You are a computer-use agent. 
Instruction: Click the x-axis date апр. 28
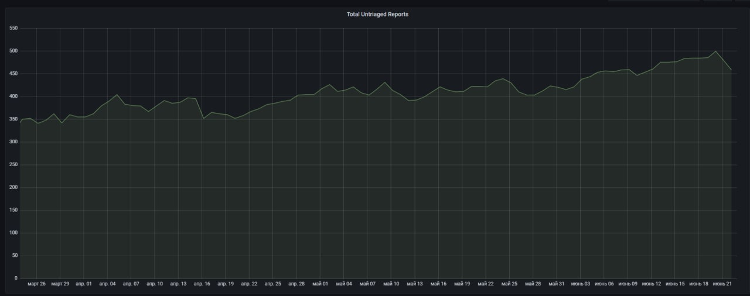[296, 284]
